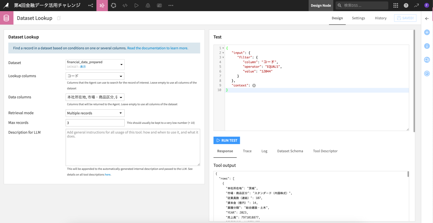Open the circular Lab icon in navbar
Image resolution: width=433 pixels, height=223 pixels.
coord(113,5)
